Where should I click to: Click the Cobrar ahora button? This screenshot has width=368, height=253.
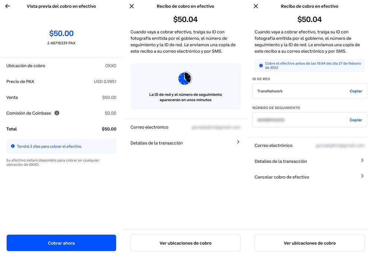pyautogui.click(x=61, y=243)
